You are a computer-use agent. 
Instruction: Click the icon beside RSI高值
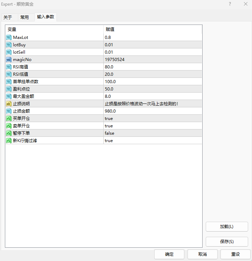coord(9,67)
